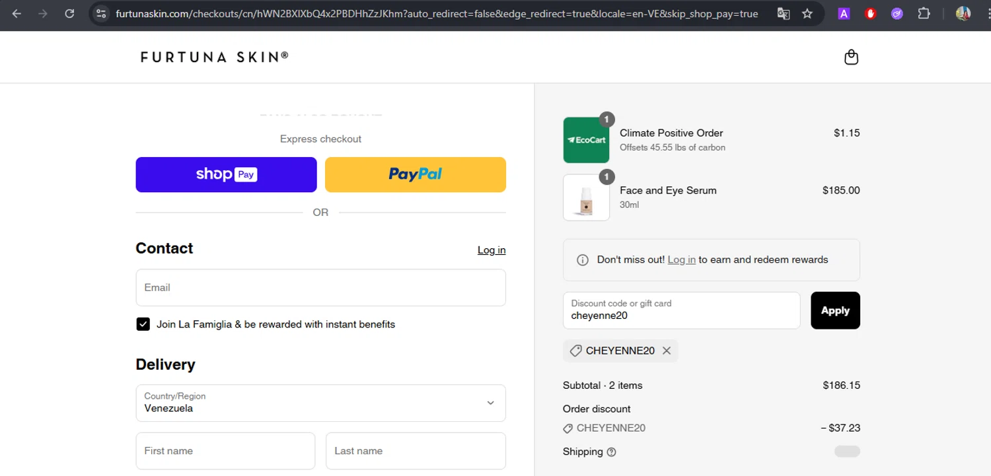The height and width of the screenshot is (476, 991).
Task: Click the Order discount label
Action: [x=597, y=409]
